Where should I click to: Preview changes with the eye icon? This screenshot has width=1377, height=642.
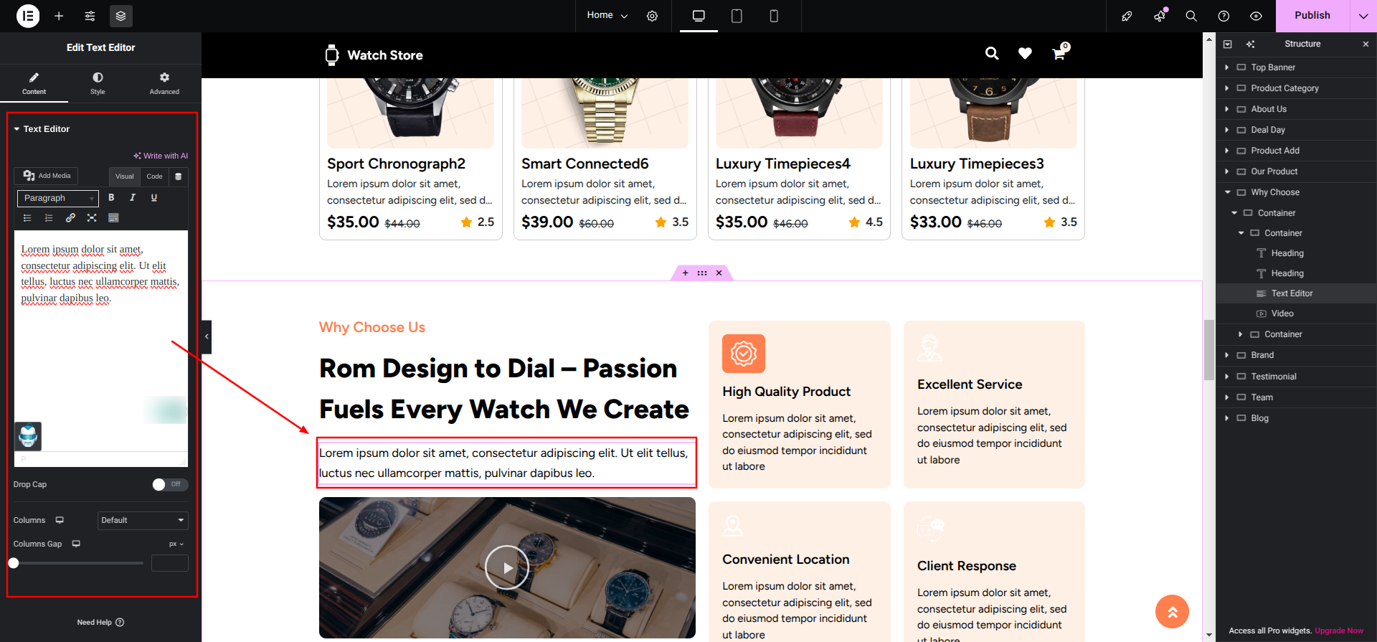[1256, 16]
